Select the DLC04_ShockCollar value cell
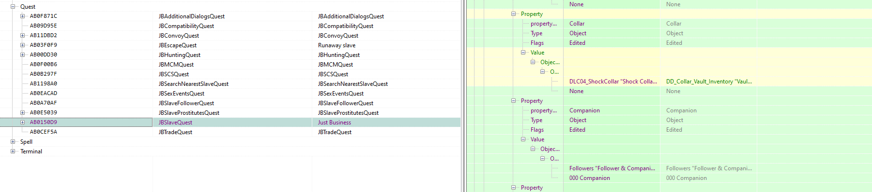 (x=613, y=82)
